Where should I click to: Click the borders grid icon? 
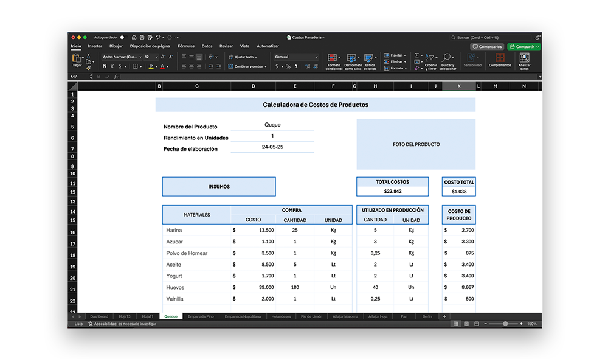(x=136, y=66)
